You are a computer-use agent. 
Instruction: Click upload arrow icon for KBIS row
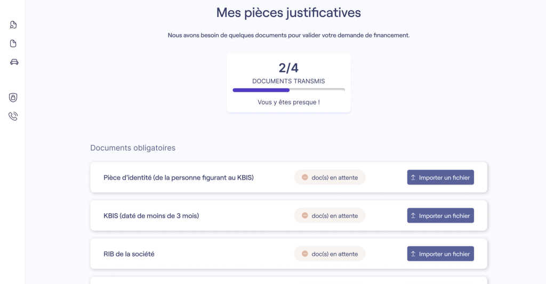pos(413,216)
